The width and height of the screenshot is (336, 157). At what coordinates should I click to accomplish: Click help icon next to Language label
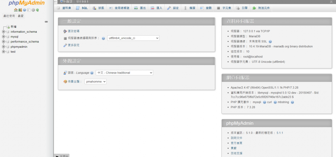point(92,73)
